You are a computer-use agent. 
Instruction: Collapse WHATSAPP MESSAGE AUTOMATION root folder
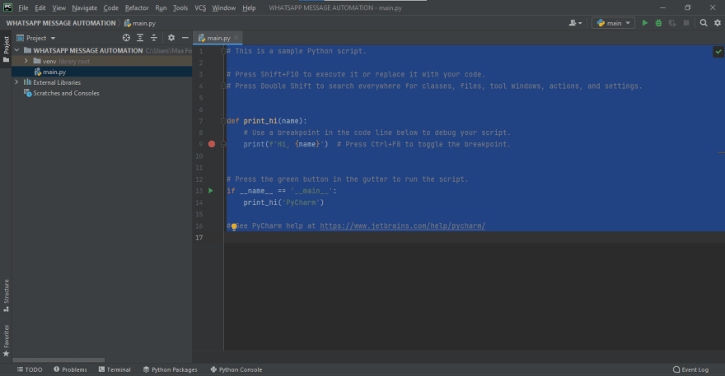pos(16,50)
